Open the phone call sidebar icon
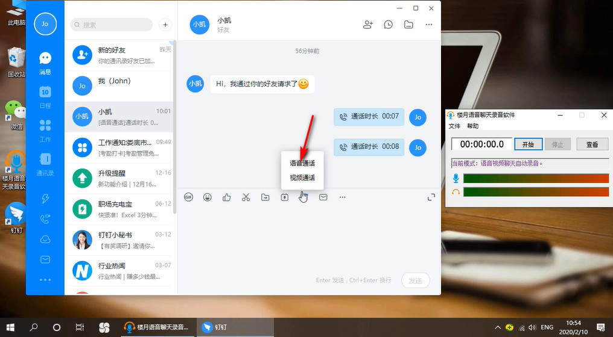The height and width of the screenshot is (337, 613). [45, 219]
